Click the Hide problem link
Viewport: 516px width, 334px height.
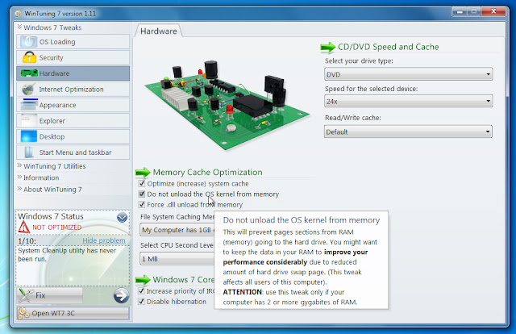tap(104, 240)
